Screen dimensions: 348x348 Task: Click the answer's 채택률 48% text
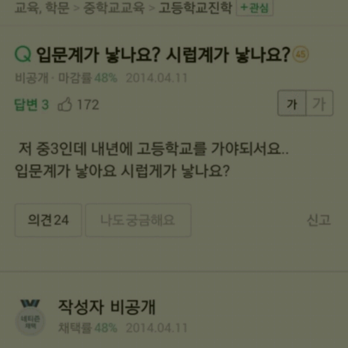point(88,328)
